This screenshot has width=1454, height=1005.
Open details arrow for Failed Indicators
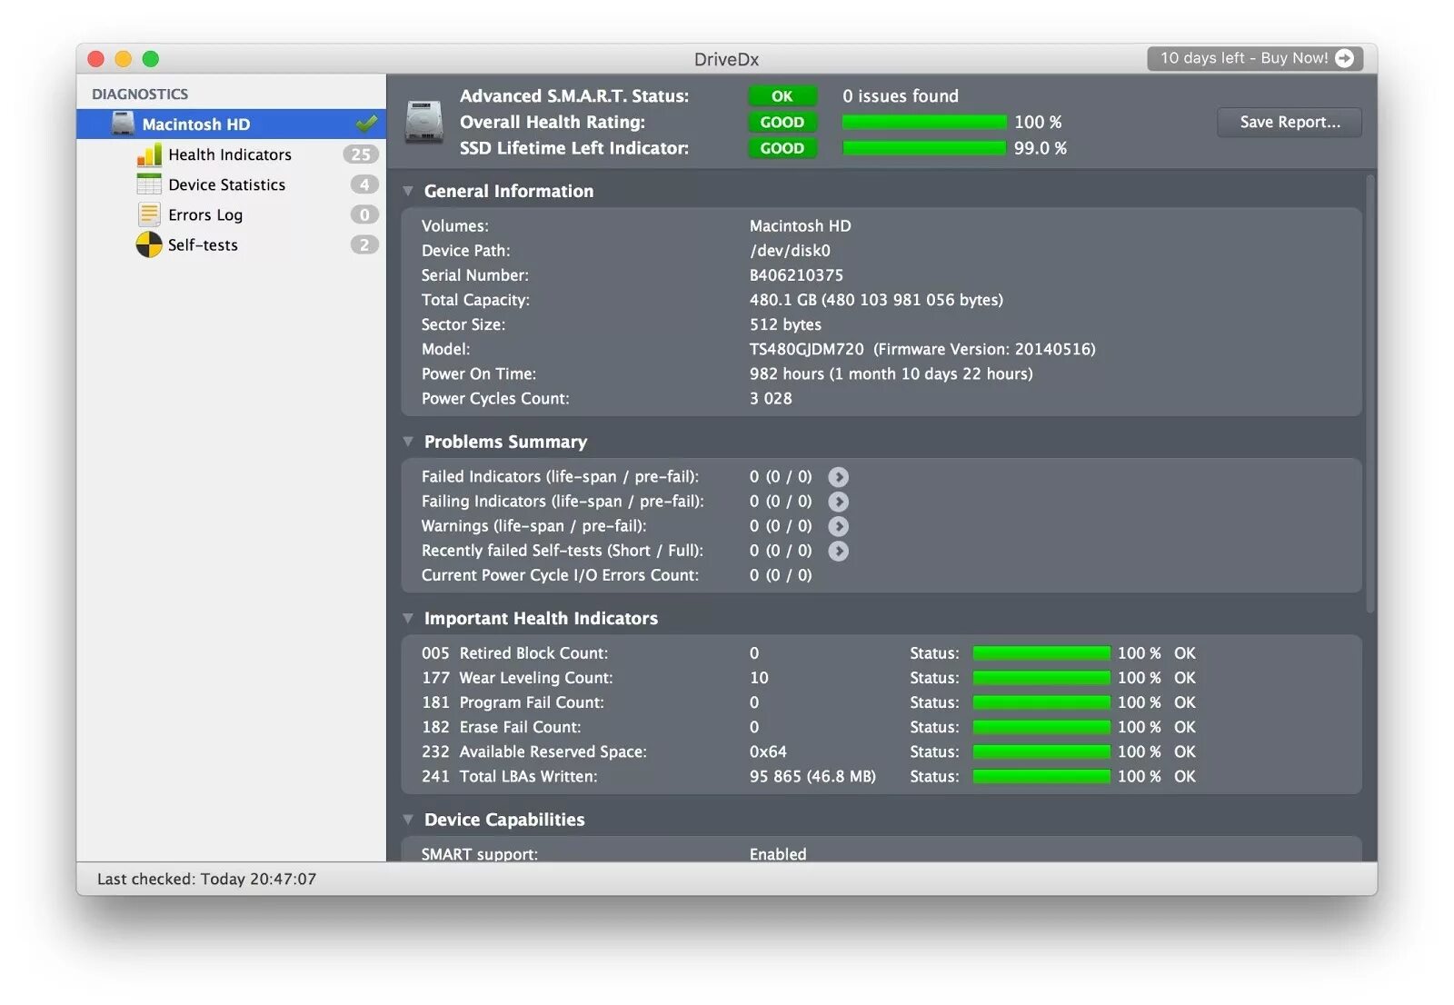[839, 477]
